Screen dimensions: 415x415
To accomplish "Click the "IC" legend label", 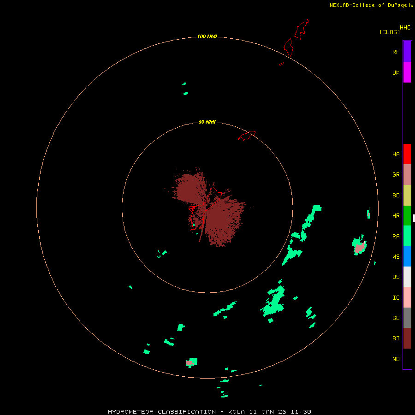I will (x=396, y=298).
